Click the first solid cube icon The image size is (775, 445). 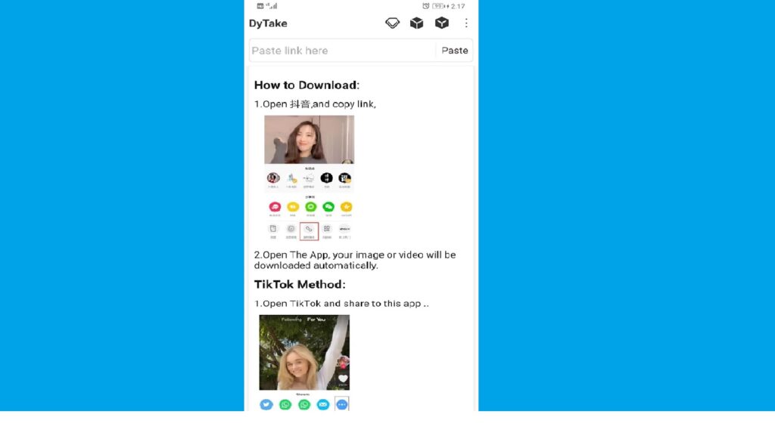coord(416,23)
